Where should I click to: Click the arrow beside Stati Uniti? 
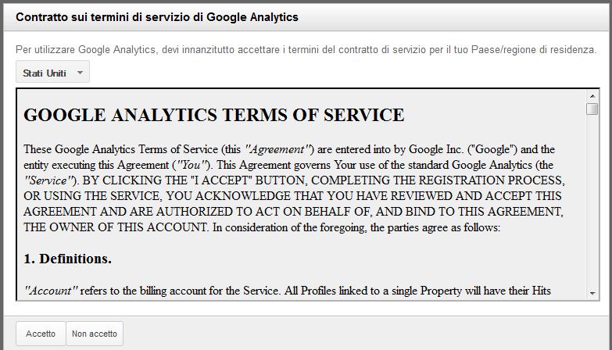(x=79, y=73)
